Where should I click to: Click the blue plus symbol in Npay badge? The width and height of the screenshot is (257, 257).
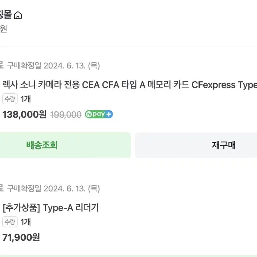coord(109,114)
